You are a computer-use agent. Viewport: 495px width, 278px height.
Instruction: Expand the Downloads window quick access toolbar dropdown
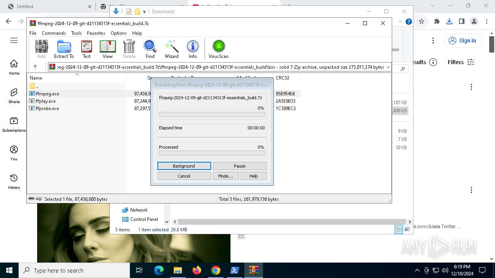[x=144, y=12]
